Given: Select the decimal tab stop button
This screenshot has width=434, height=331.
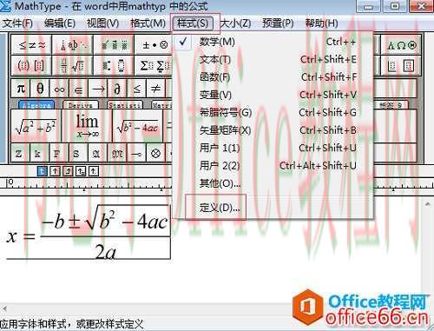Looking at the screenshot, I should coord(94,171).
